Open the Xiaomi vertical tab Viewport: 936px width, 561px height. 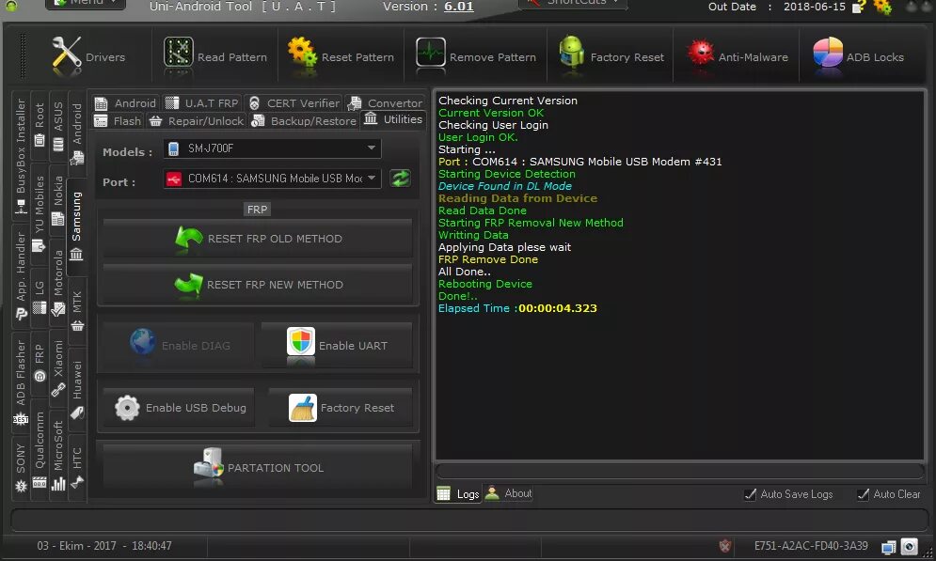[58, 367]
